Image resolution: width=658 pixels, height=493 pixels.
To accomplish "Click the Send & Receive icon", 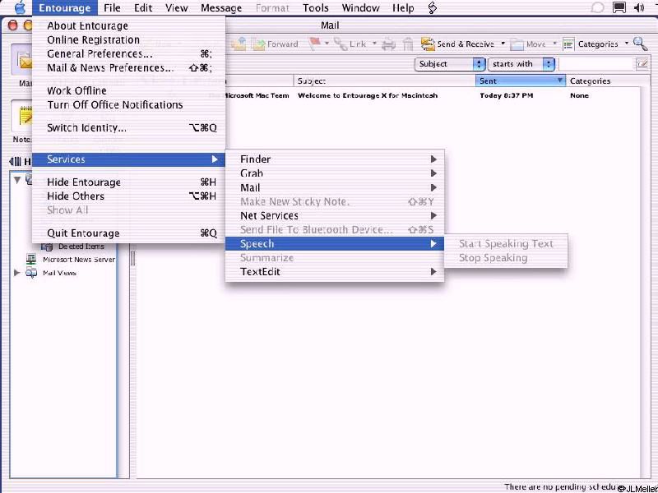I will coord(428,44).
